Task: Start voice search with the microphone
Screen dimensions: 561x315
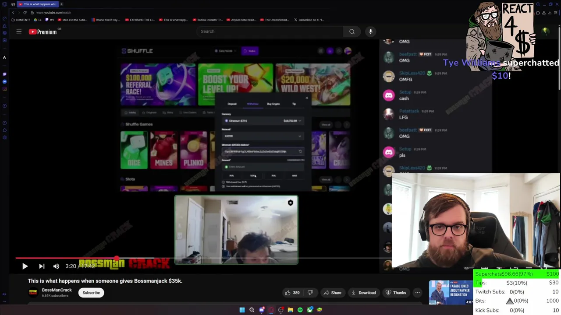Action: (370, 31)
